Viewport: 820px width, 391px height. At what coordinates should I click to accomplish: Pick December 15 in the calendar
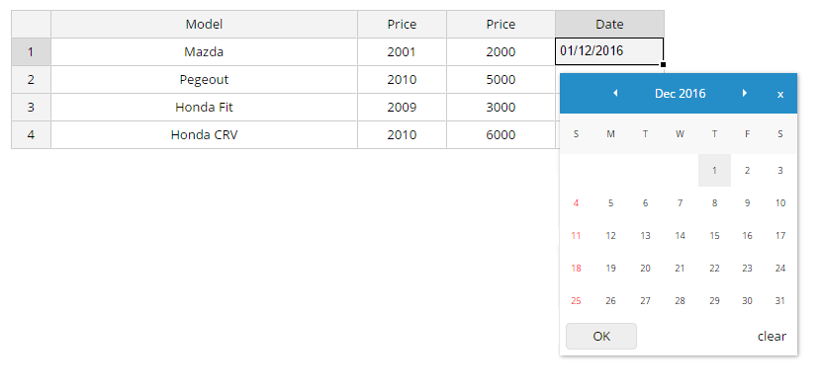coord(714,235)
